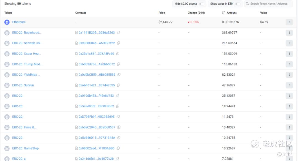Select the 0.18% change value
This screenshot has height=161, width=298.
[x=195, y=22]
